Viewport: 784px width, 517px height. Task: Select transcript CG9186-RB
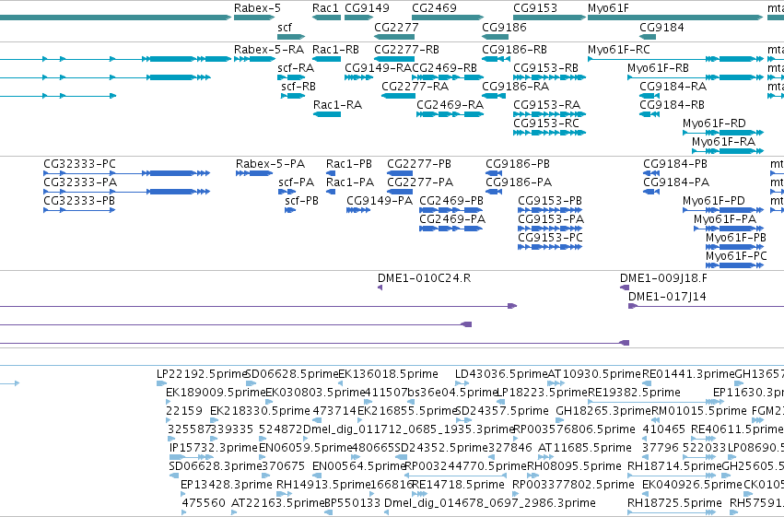[x=514, y=50]
